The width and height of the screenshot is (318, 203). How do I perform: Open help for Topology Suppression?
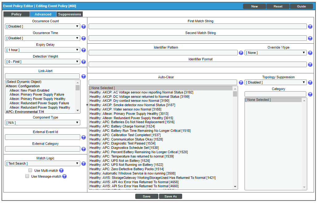[x=310, y=83]
